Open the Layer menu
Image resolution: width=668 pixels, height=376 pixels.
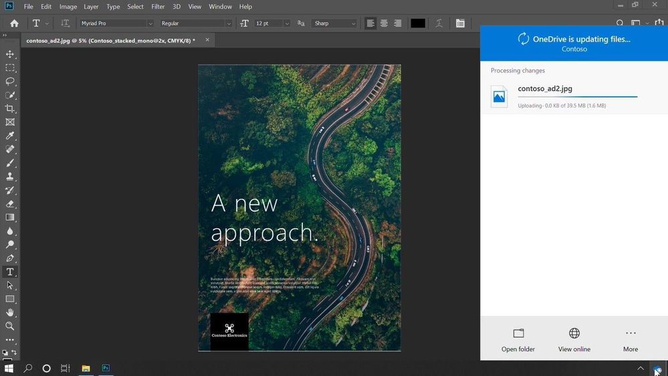91,7
